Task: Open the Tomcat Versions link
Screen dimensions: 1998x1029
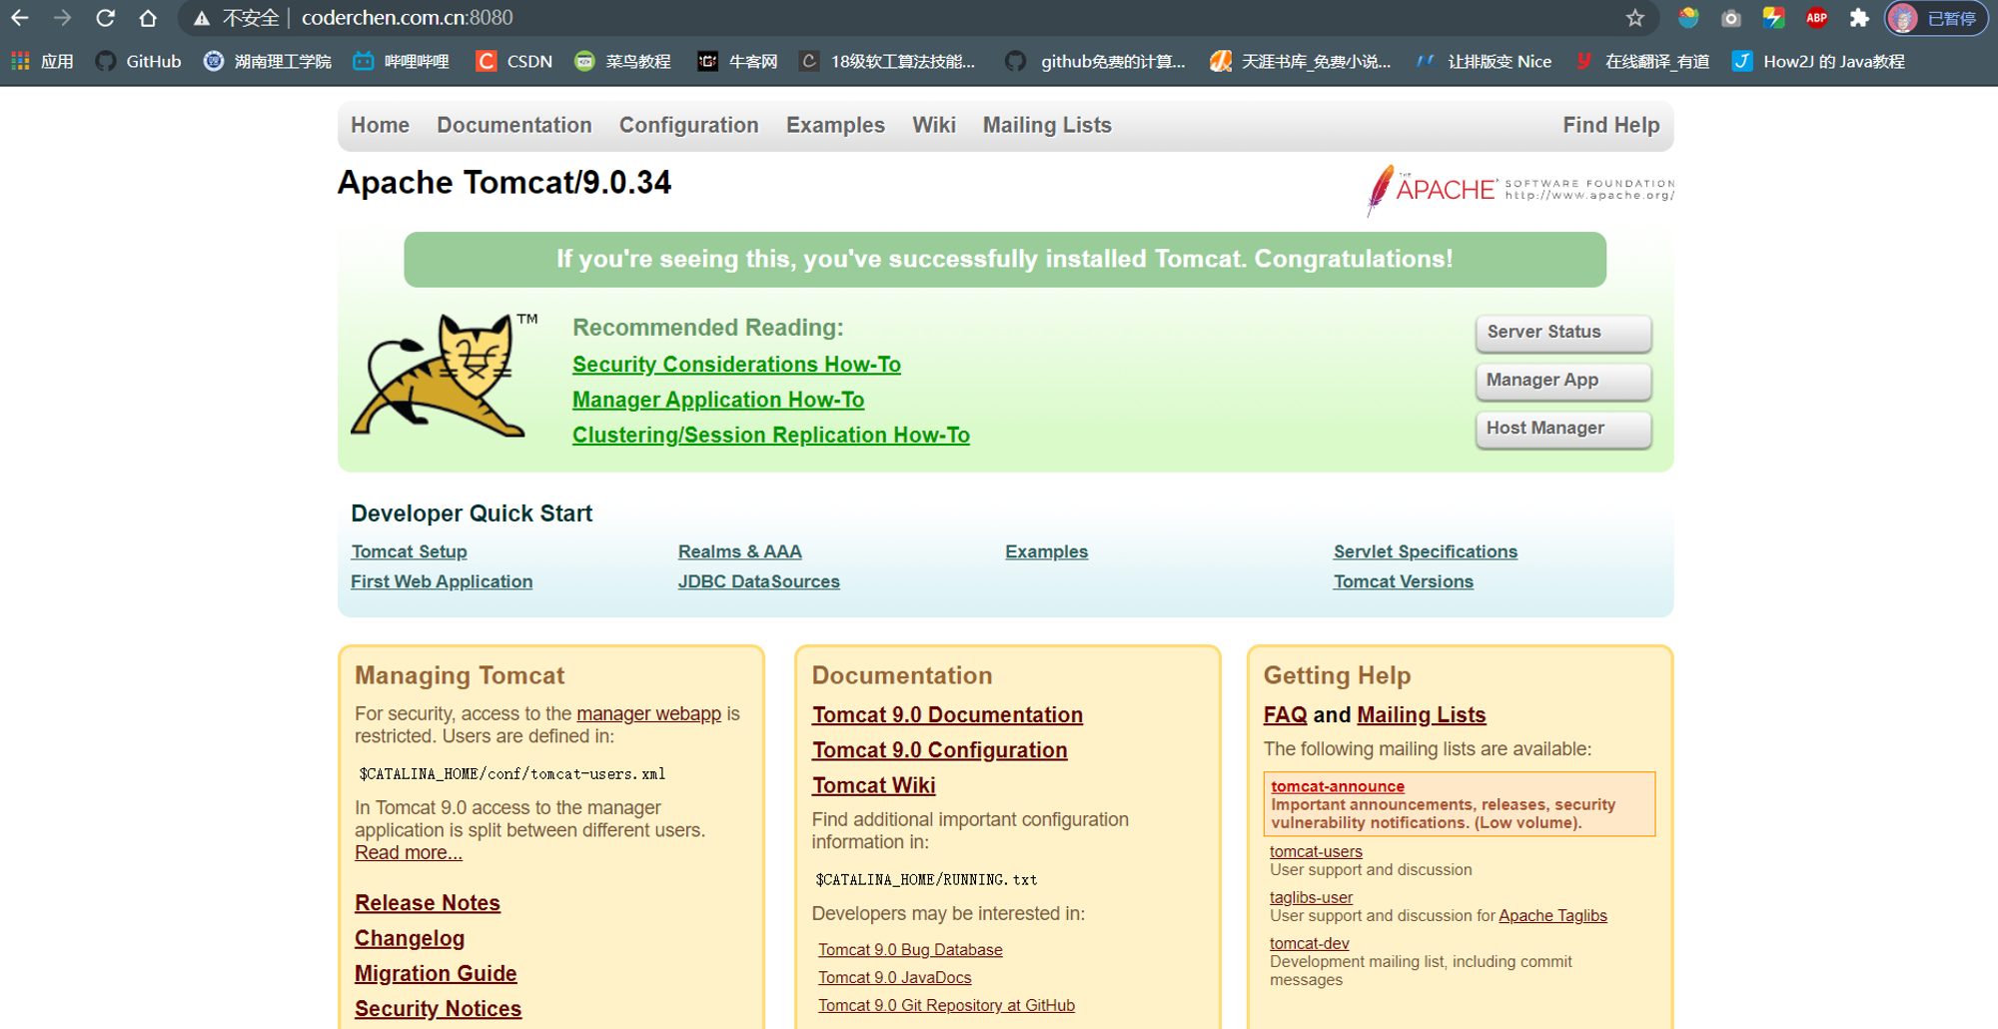Action: coord(1403,581)
